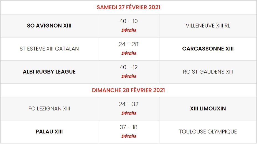The height and width of the screenshot is (144, 257).
Task: Click the SAMEDI 27 FÉVRIER 2021 header
Action: (x=128, y=7)
